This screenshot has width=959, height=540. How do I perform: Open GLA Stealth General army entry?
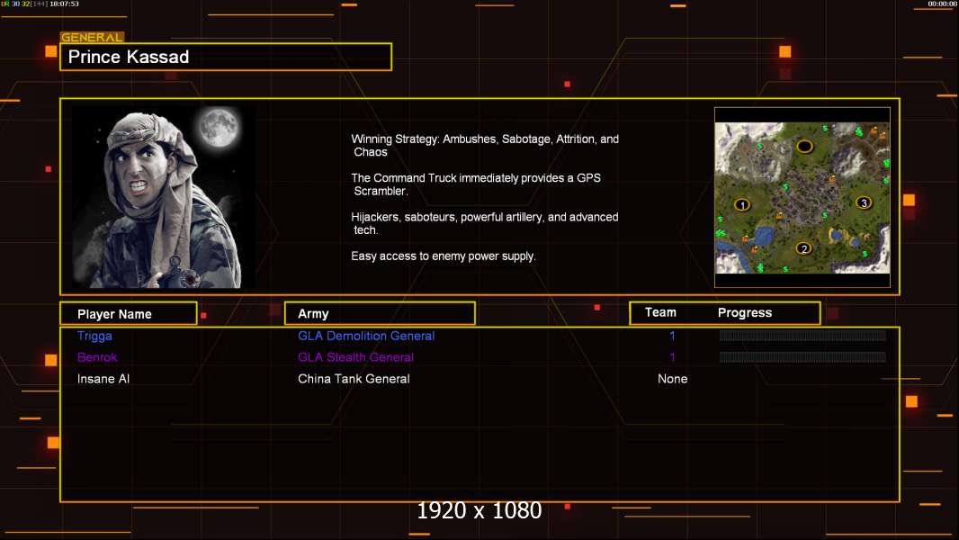(355, 357)
